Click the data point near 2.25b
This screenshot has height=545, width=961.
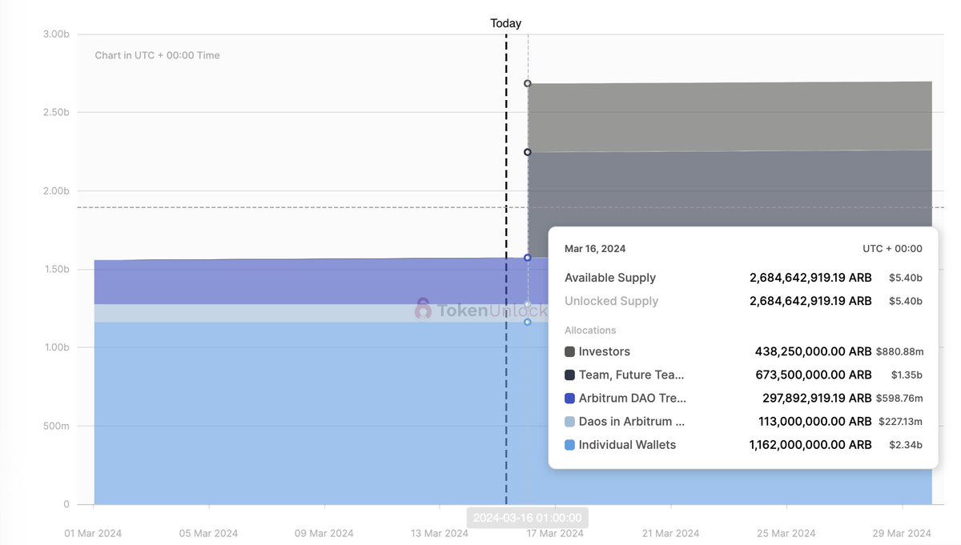pyautogui.click(x=528, y=152)
